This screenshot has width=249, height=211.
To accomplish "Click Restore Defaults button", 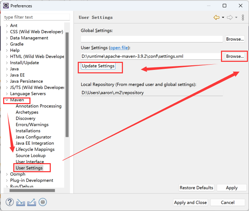I will (x=196, y=188).
